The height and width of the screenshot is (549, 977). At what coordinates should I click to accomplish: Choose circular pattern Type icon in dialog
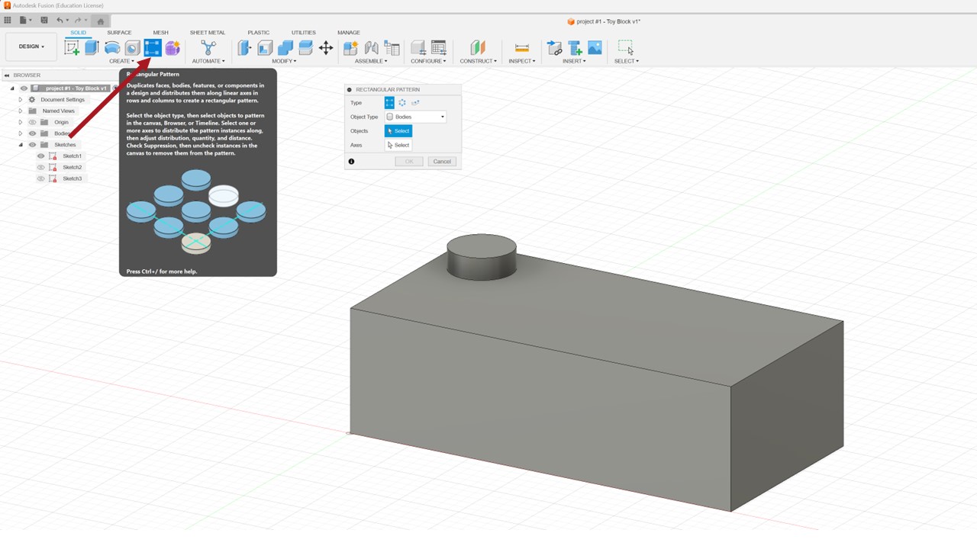coord(402,102)
